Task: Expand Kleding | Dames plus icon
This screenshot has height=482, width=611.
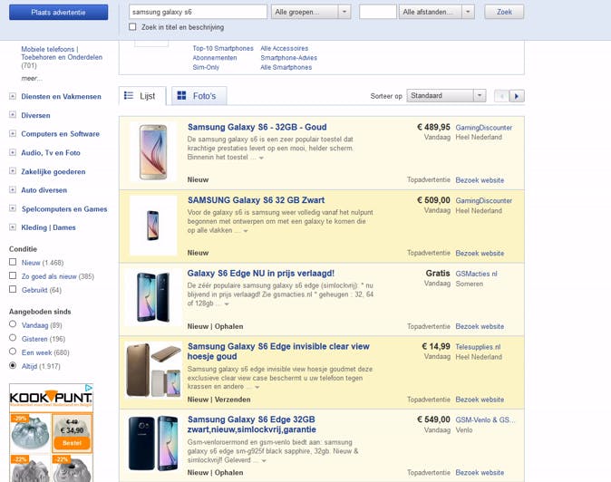Action: (13, 227)
